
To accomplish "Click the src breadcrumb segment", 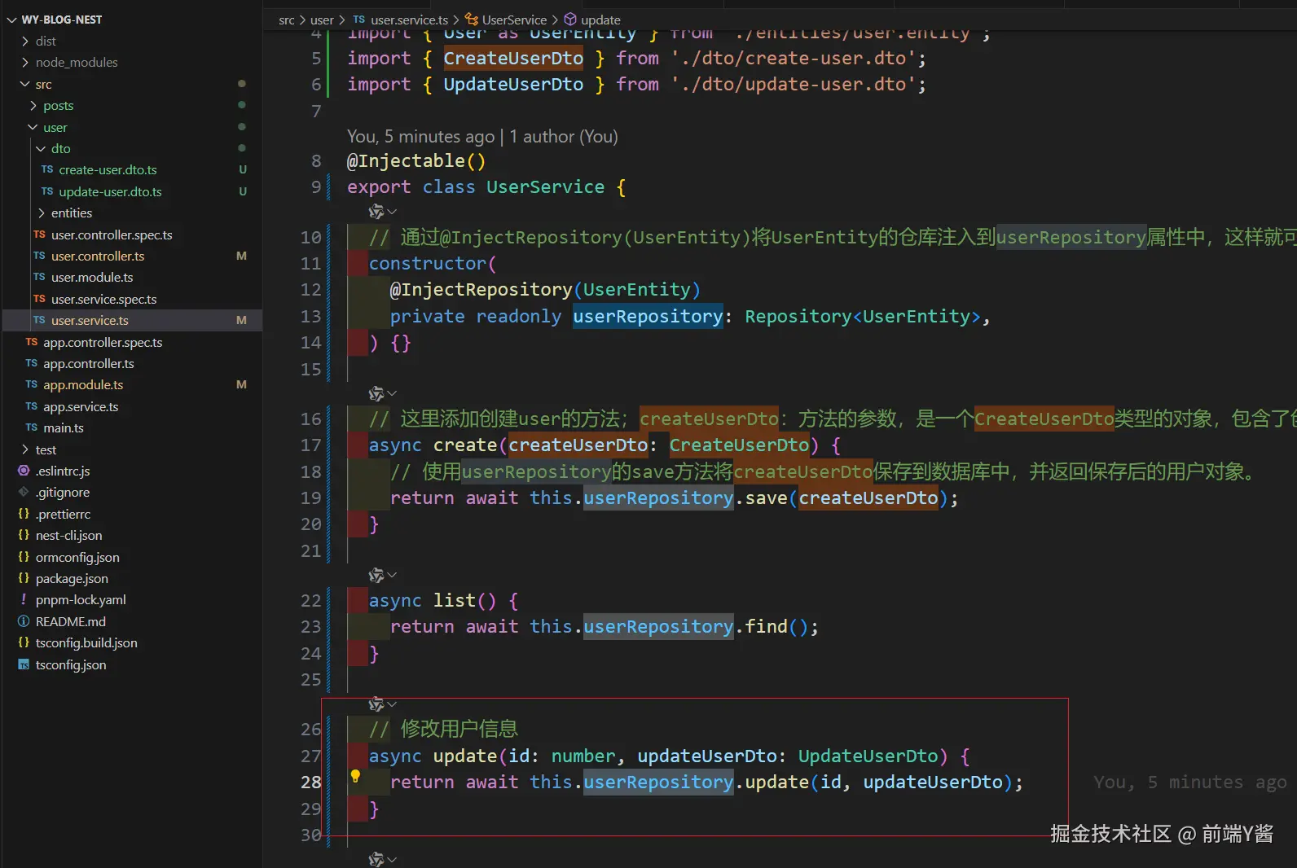I will coord(286,20).
